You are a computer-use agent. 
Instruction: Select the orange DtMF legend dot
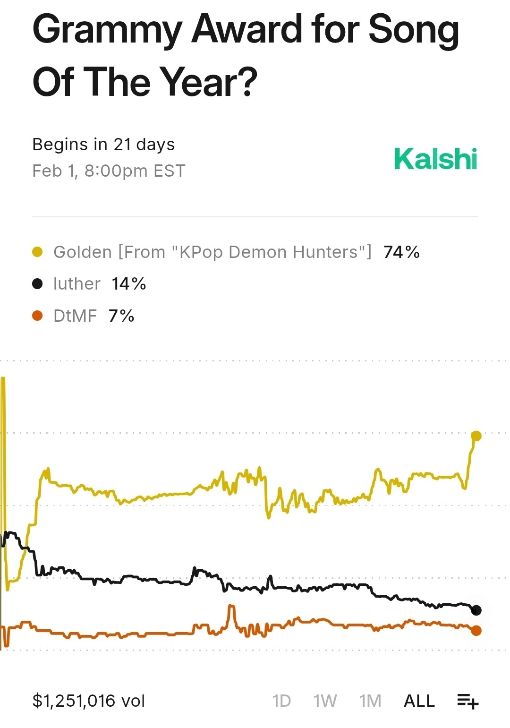pyautogui.click(x=37, y=316)
